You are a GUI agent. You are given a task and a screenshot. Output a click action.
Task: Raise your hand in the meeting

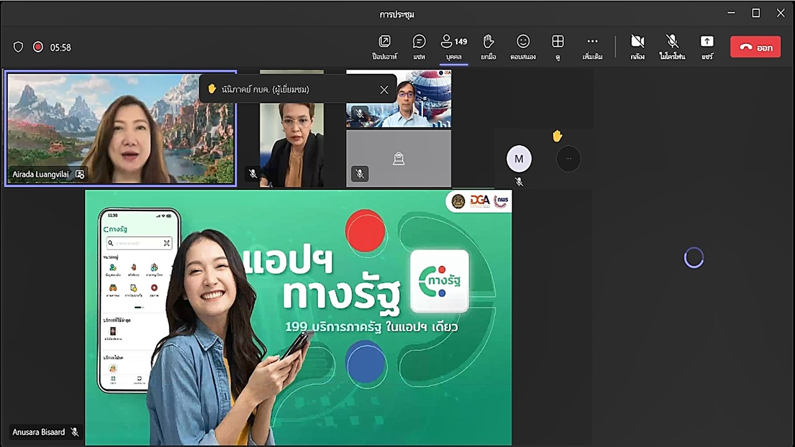488,47
